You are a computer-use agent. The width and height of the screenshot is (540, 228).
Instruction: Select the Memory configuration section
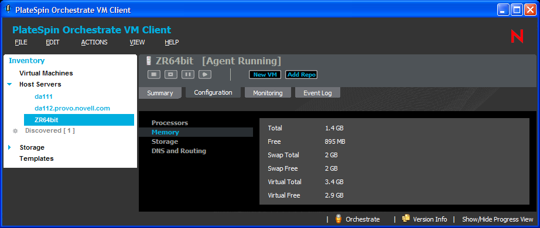coord(196,132)
